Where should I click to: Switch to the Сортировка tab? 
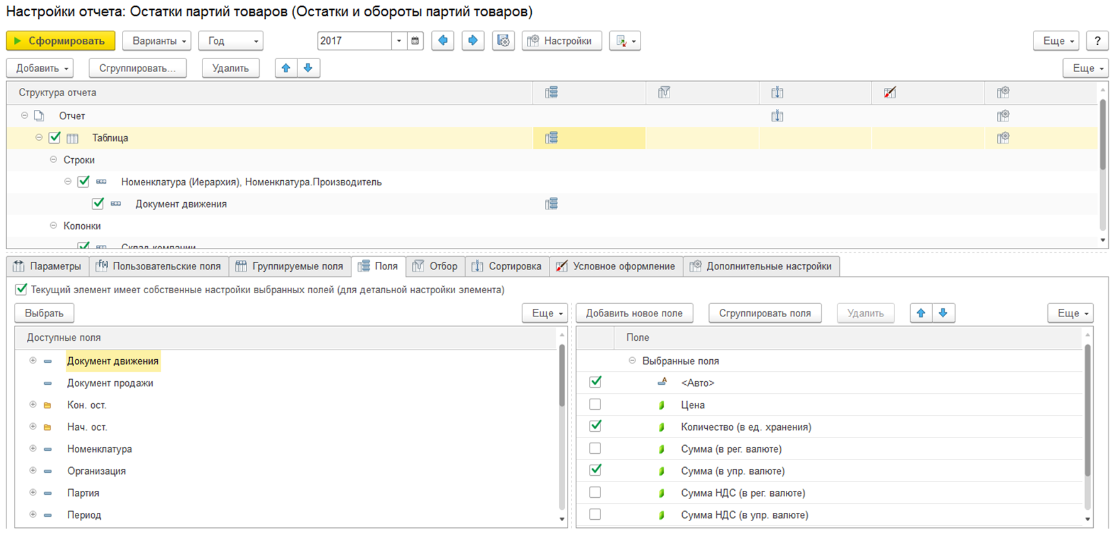[x=507, y=266]
